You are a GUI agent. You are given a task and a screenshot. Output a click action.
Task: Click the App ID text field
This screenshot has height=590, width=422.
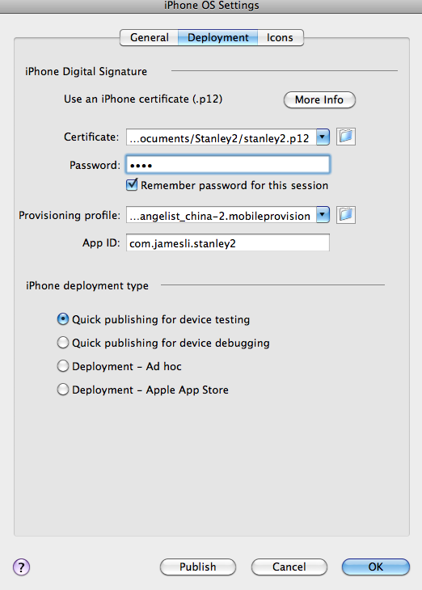click(228, 242)
